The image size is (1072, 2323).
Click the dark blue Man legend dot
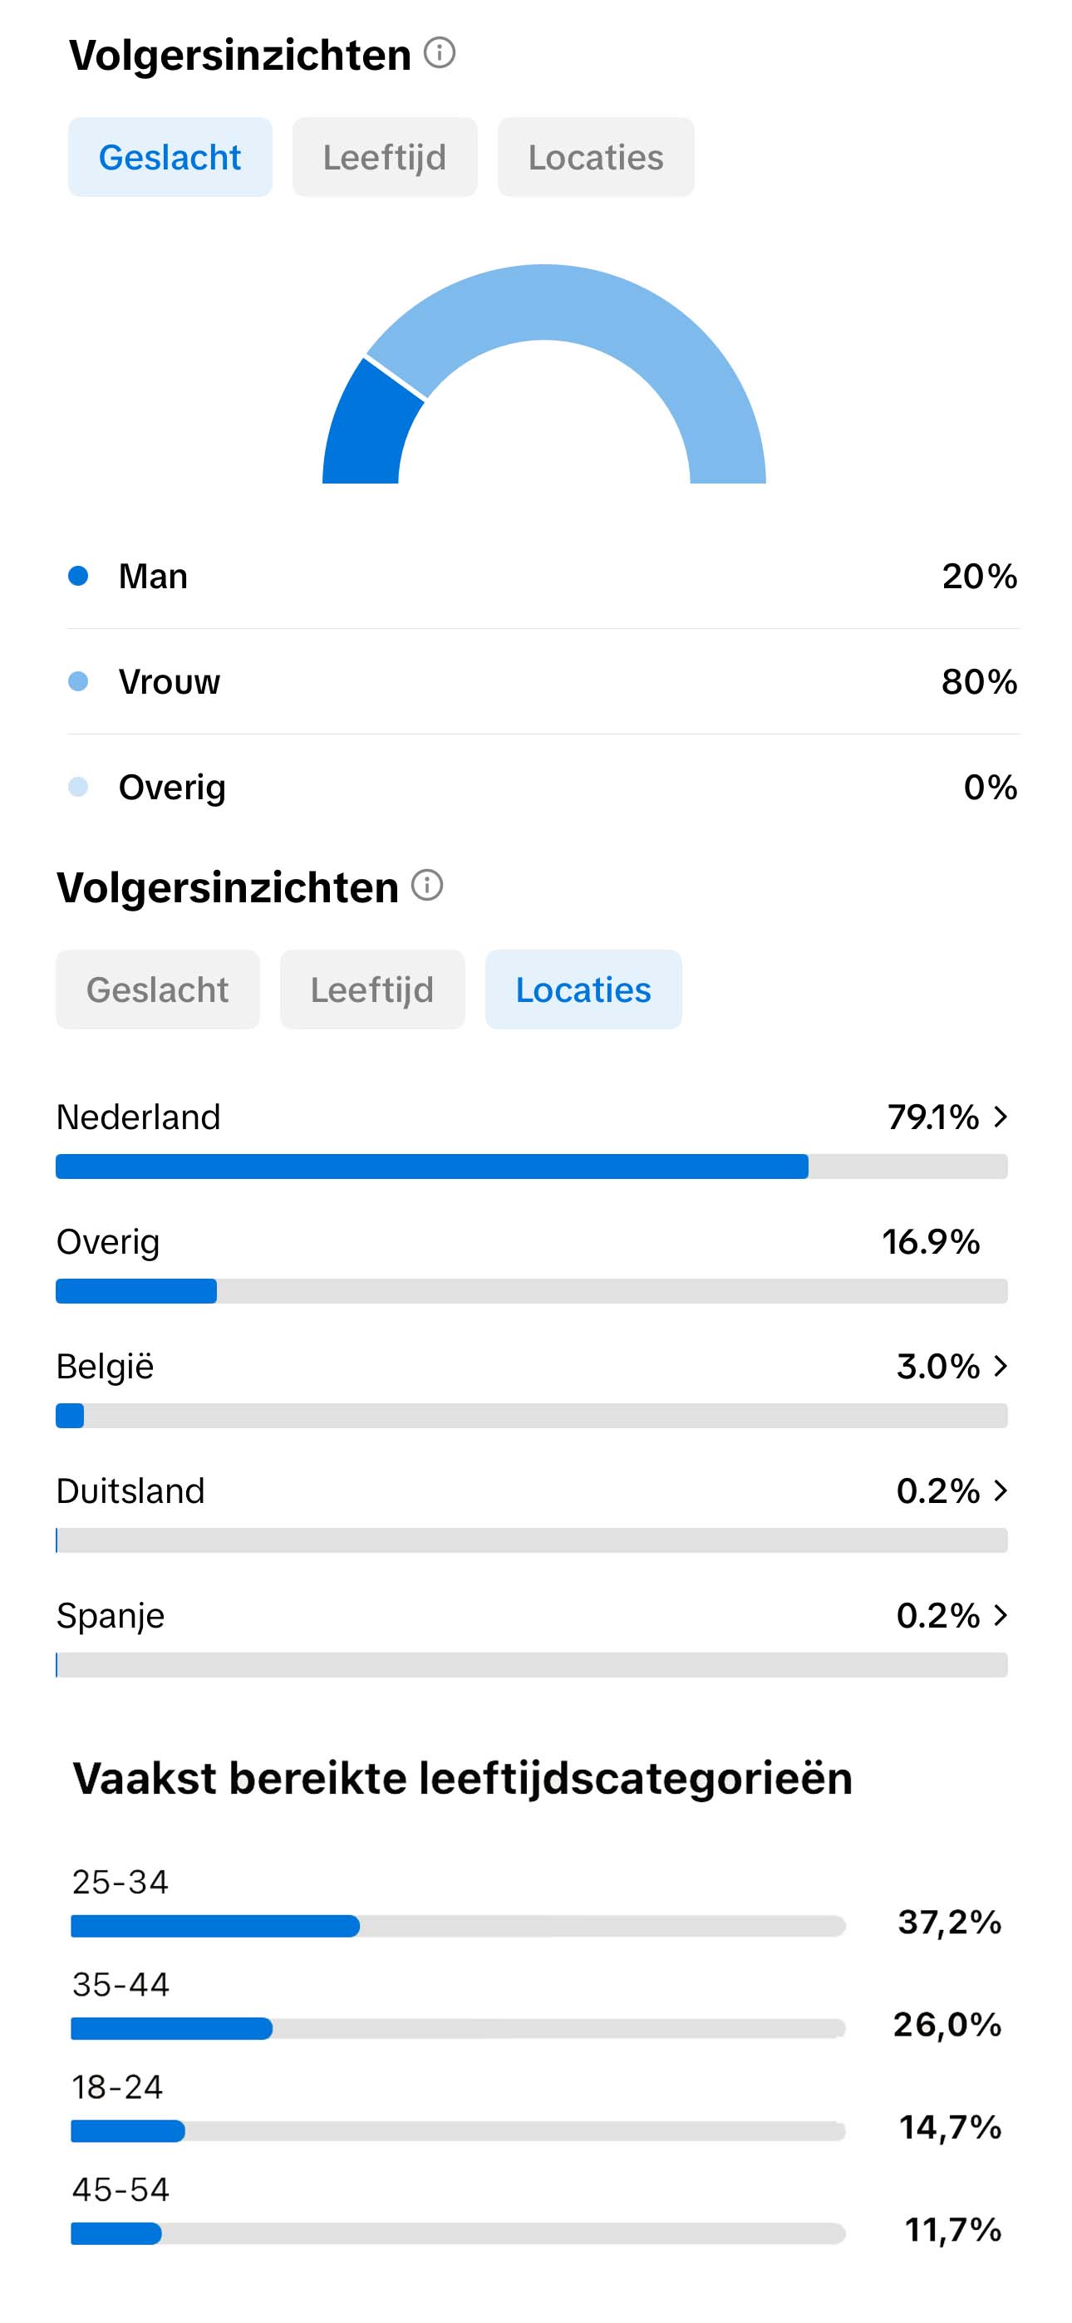click(78, 575)
